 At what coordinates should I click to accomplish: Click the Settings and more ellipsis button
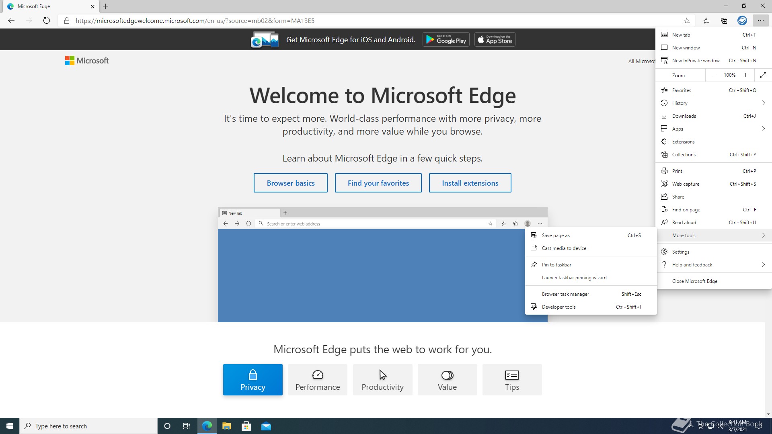[760, 20]
